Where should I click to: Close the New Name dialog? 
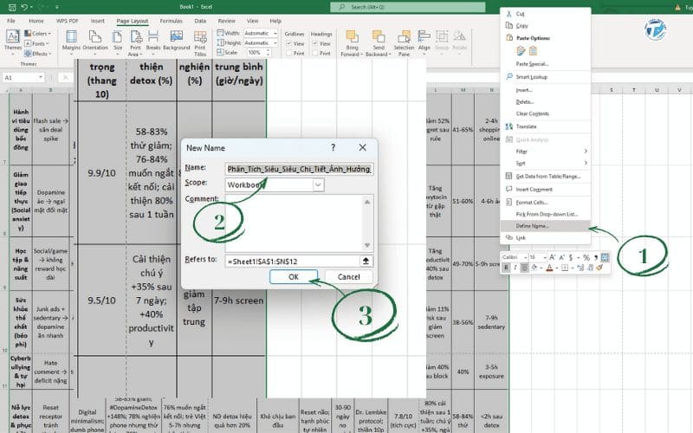(x=362, y=147)
